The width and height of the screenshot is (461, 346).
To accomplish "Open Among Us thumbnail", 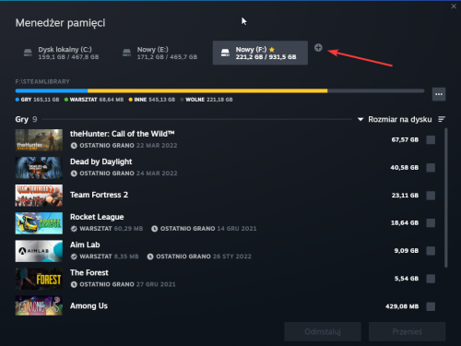I will (39, 306).
